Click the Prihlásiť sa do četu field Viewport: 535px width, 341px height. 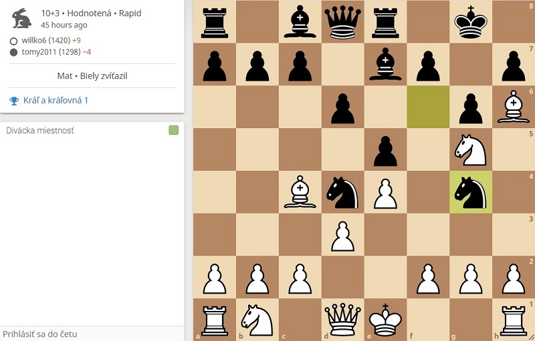(92, 334)
